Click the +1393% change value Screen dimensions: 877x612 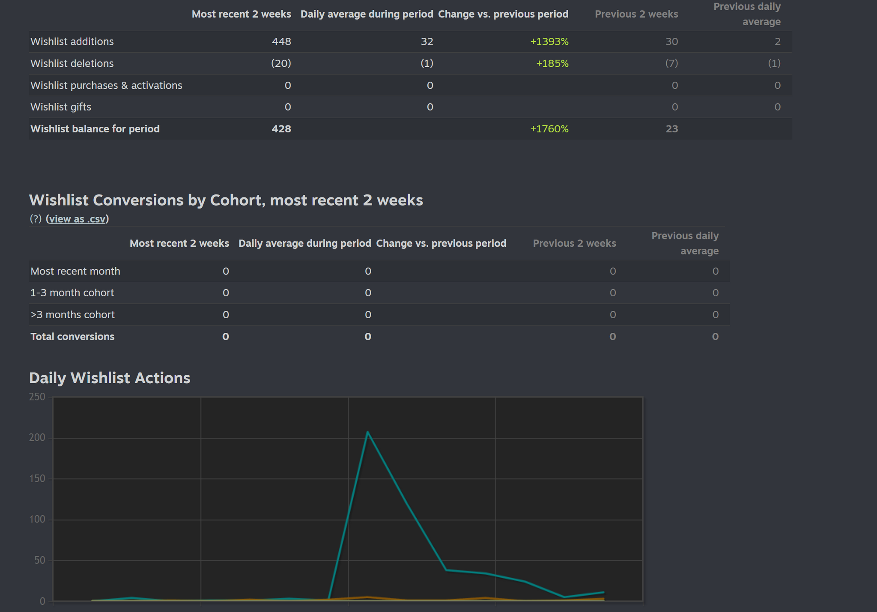[x=549, y=42]
